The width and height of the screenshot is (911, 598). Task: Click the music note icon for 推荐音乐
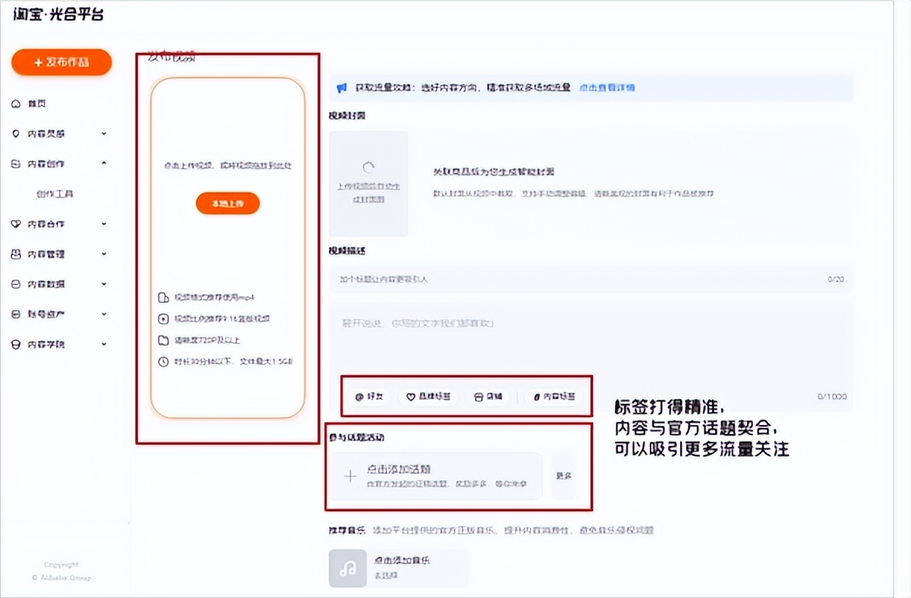pyautogui.click(x=348, y=568)
